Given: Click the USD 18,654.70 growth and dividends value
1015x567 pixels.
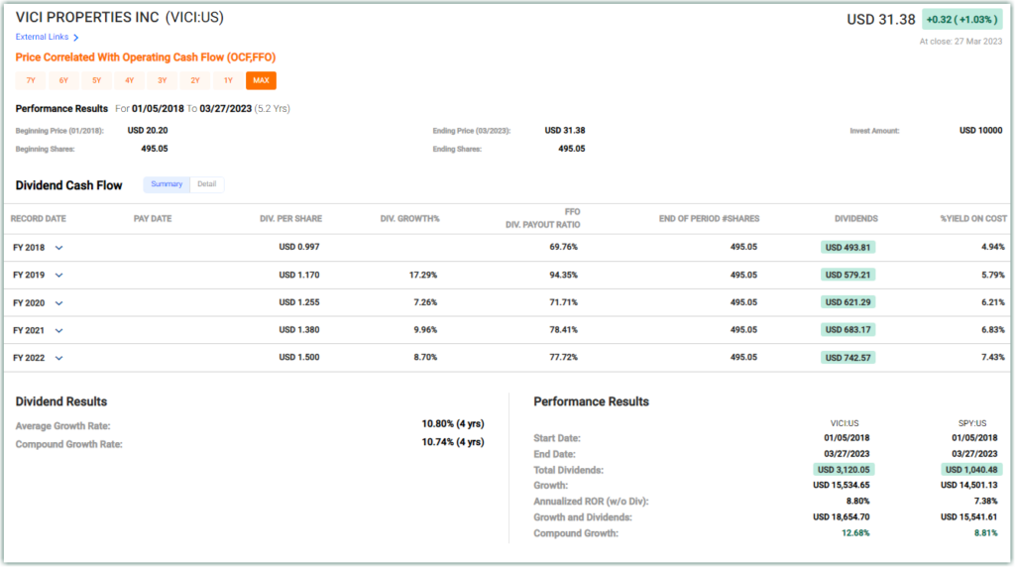Looking at the screenshot, I should pyautogui.click(x=842, y=517).
